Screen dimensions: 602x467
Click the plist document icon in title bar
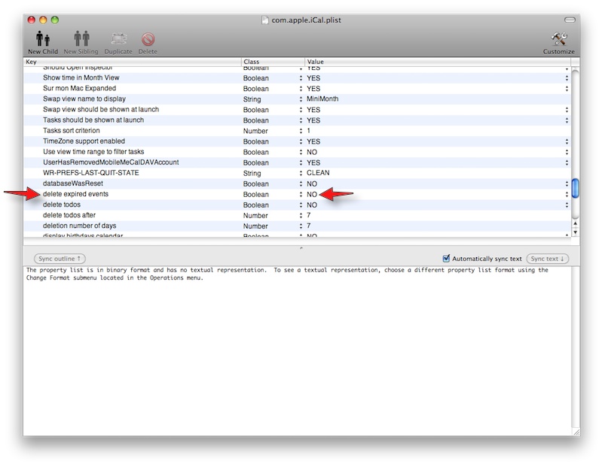264,20
